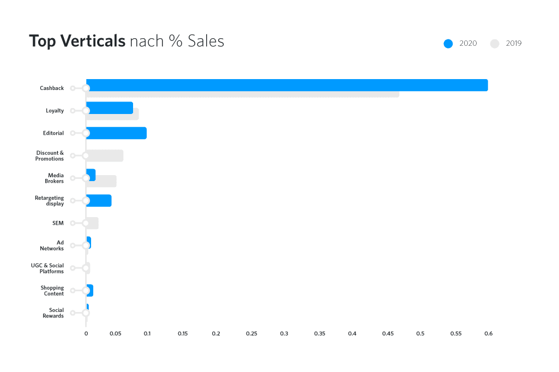The width and height of the screenshot is (559, 372).
Task: Click the circle marker beside UGC & Social Platforms
Action: click(x=86, y=268)
